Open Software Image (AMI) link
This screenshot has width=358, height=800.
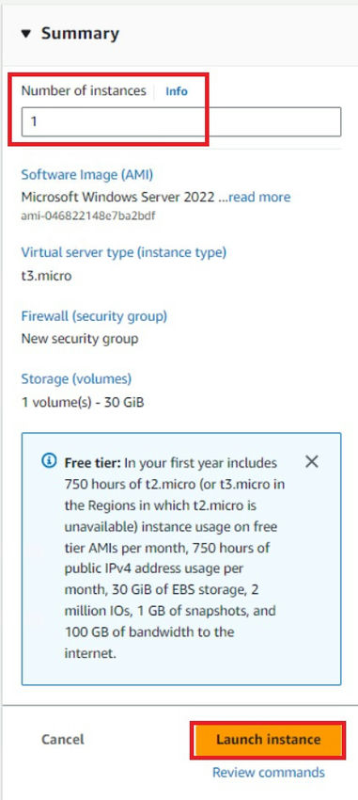coord(87,174)
